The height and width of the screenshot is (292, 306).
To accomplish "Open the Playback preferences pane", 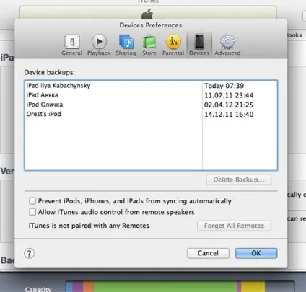I will point(99,45).
